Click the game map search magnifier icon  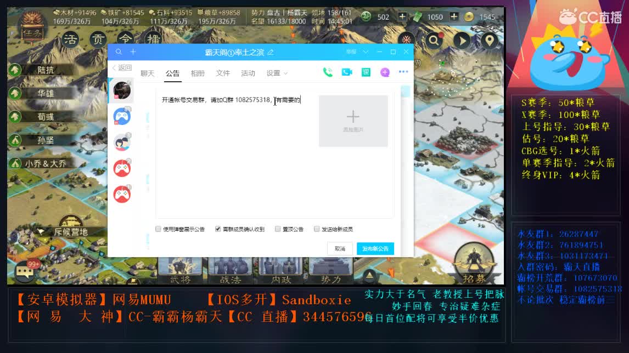[434, 41]
